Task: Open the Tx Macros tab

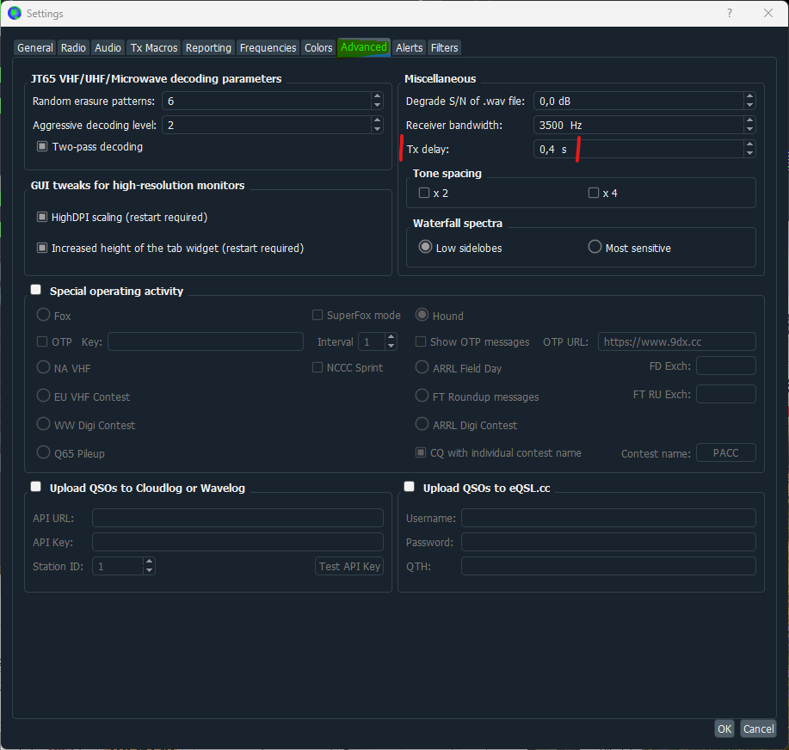Action: click(154, 48)
